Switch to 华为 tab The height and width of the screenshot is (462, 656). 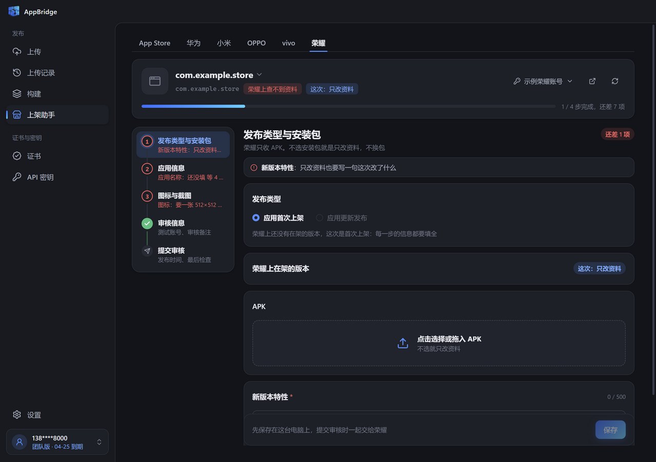(x=193, y=43)
